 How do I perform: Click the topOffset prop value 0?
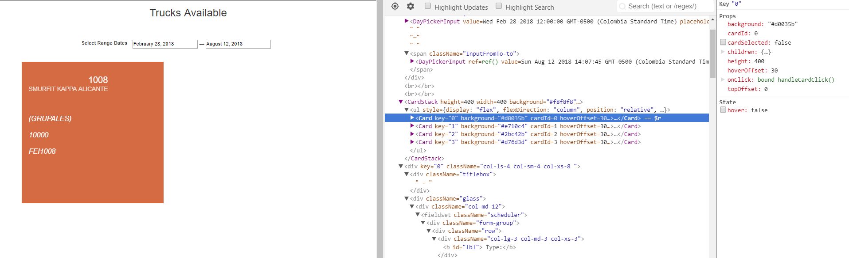766,89
